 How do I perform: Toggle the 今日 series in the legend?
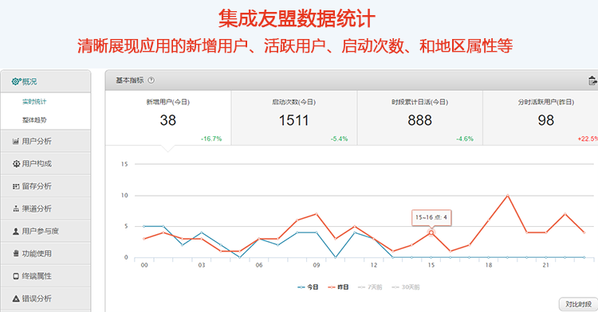click(308, 287)
